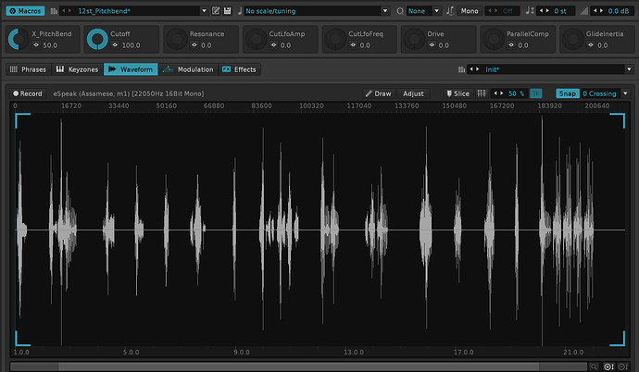Click the Cutoff macro knob

tap(96, 39)
